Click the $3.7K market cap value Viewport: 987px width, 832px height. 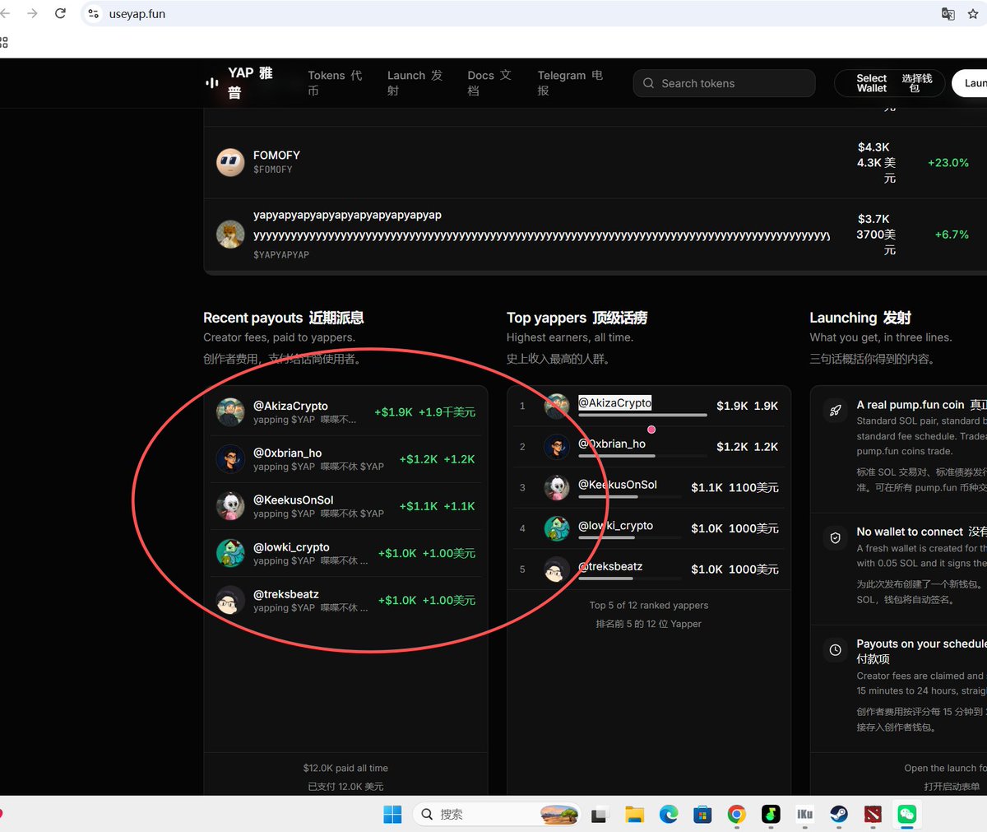point(873,219)
